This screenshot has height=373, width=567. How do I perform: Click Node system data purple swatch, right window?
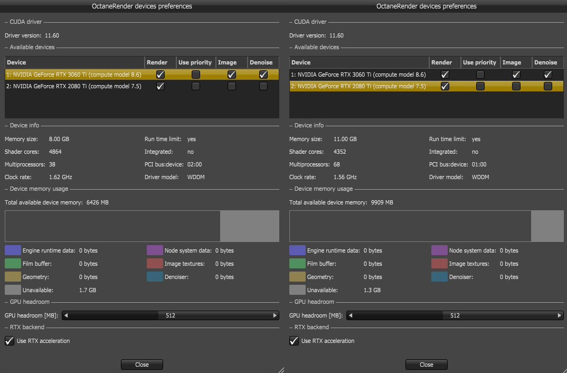pos(439,250)
